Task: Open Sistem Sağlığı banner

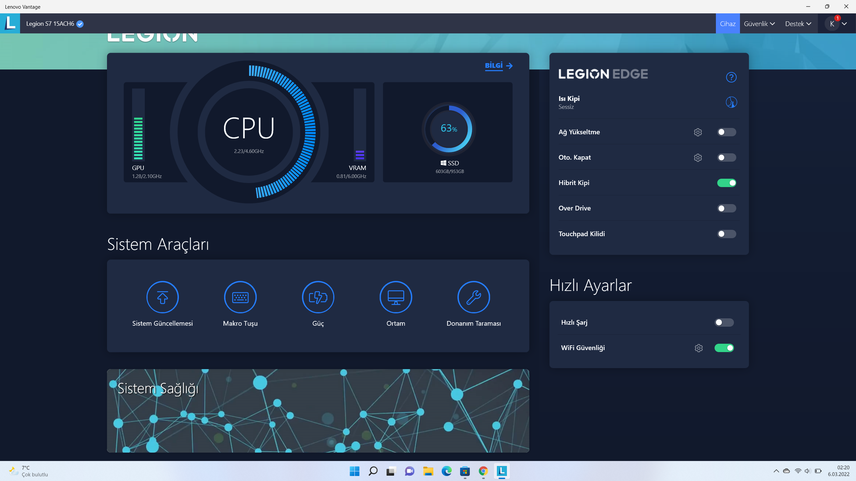Action: pyautogui.click(x=318, y=411)
